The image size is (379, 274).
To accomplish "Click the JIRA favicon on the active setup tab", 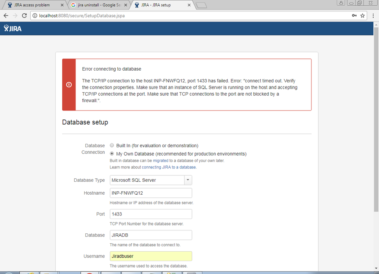I will tap(137, 5).
